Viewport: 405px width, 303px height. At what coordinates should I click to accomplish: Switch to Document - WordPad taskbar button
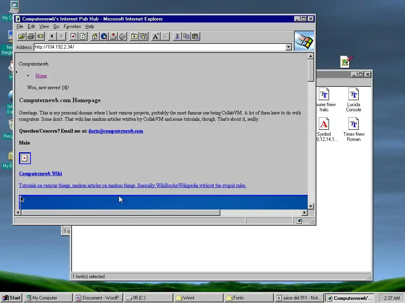98,298
